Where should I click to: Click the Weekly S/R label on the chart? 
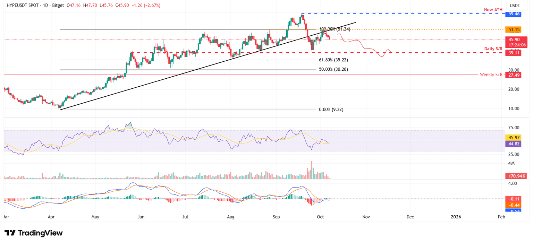coord(491,75)
